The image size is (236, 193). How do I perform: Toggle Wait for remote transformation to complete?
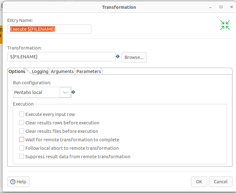click(x=22, y=140)
